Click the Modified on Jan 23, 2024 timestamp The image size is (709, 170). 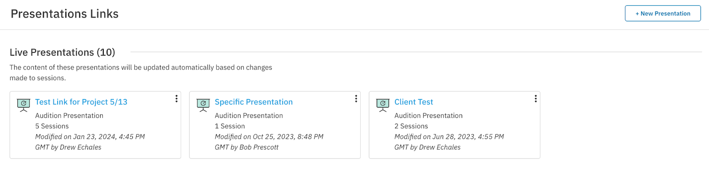coord(90,137)
